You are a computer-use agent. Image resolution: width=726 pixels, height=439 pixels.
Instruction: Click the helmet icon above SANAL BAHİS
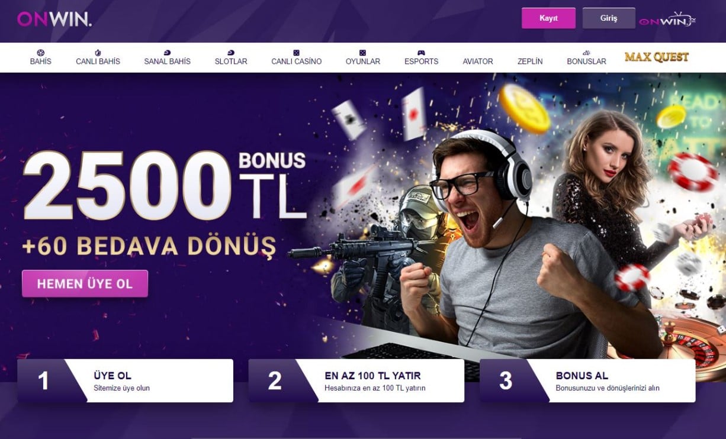167,53
